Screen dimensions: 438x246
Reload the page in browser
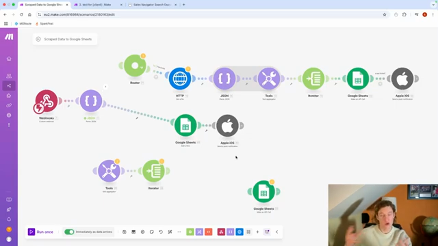pos(21,15)
